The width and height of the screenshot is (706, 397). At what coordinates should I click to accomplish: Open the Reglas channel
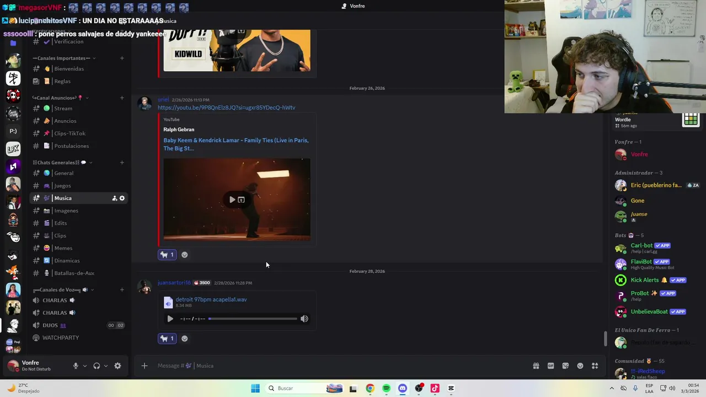[78, 81]
